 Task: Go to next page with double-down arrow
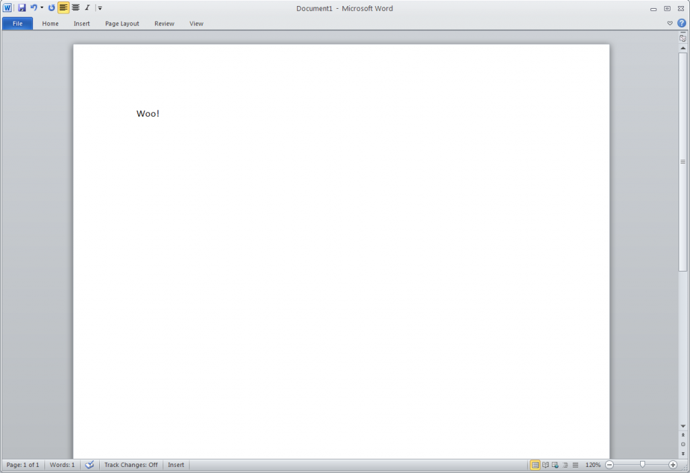683,453
